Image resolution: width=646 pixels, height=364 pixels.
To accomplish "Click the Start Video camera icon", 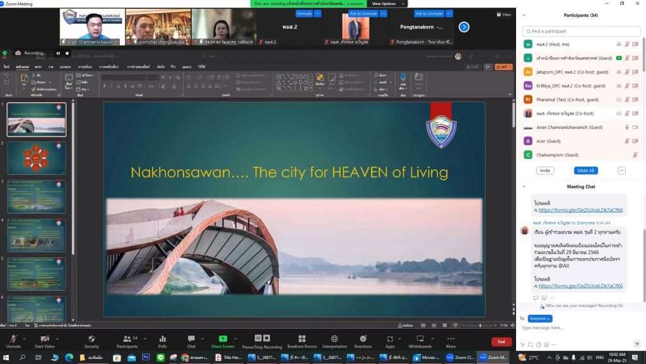I will pos(45,339).
